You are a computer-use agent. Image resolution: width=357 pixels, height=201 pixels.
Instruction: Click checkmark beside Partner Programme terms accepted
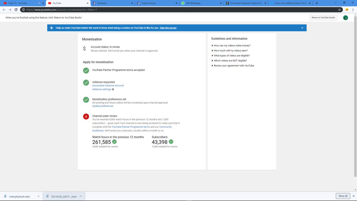coord(86,70)
